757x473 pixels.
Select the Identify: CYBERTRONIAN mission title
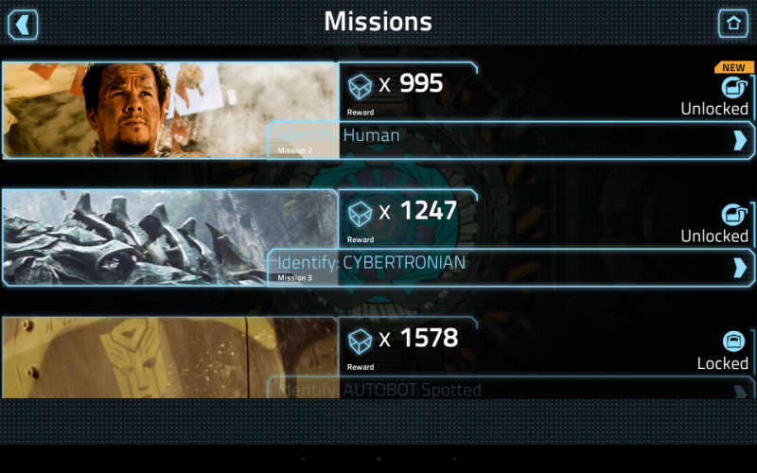point(372,263)
